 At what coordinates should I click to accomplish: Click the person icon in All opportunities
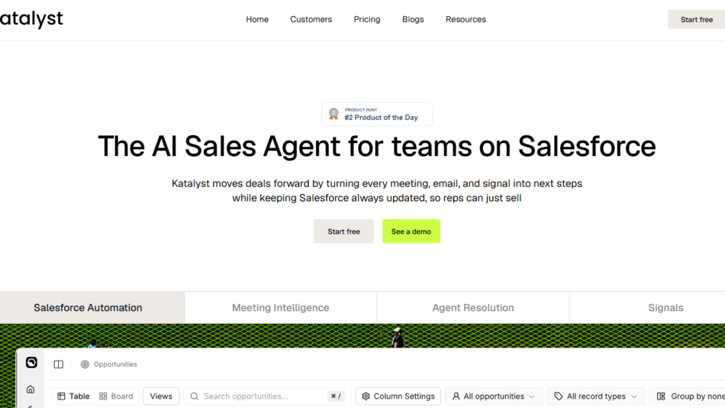(x=456, y=396)
